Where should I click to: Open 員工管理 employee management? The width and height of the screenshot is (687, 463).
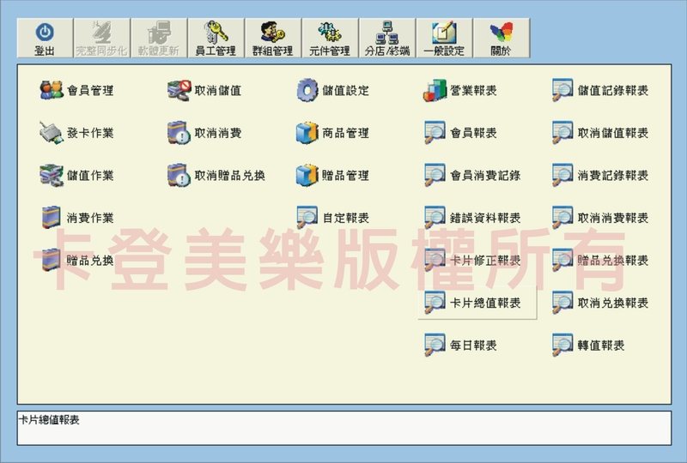point(216,38)
